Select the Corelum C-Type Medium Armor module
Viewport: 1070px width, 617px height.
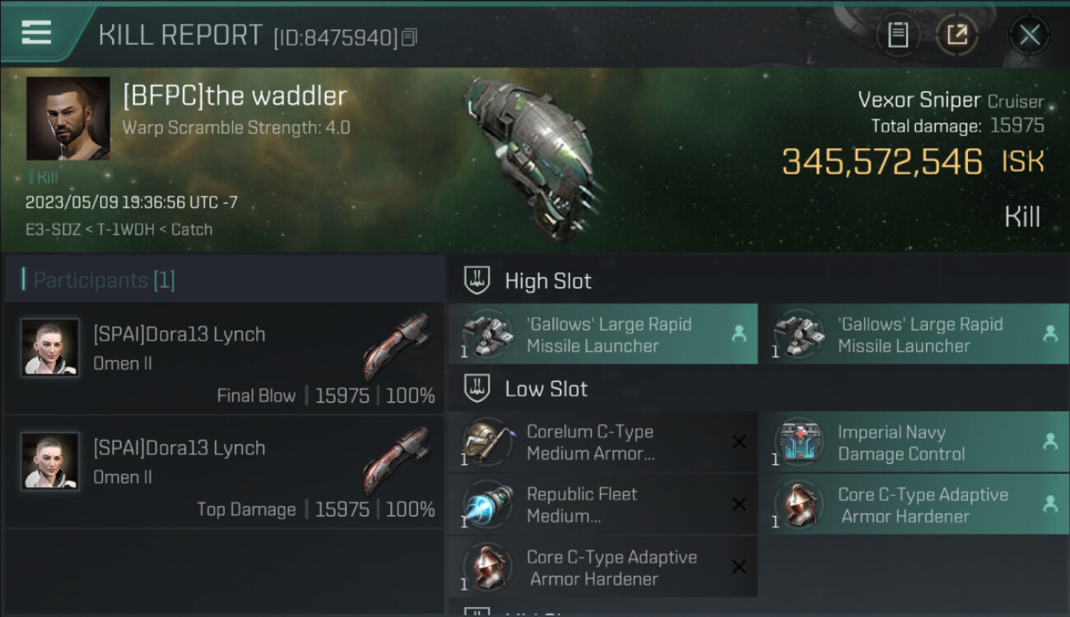(x=602, y=442)
